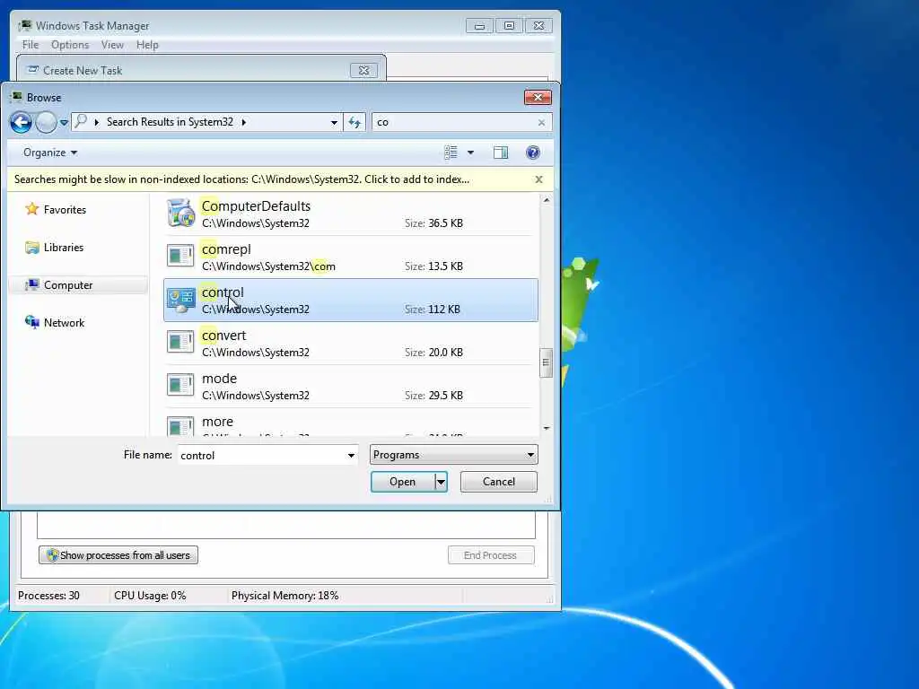Open View menu in Task Manager
The image size is (919, 689).
point(112,45)
